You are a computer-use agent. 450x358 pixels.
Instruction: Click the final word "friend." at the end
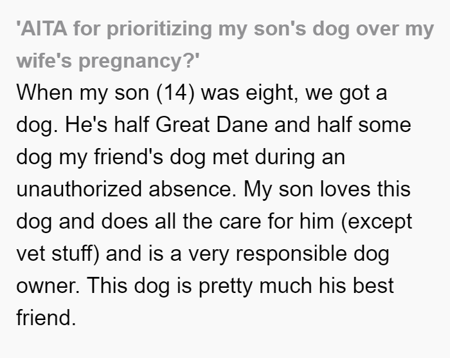click(x=46, y=317)
